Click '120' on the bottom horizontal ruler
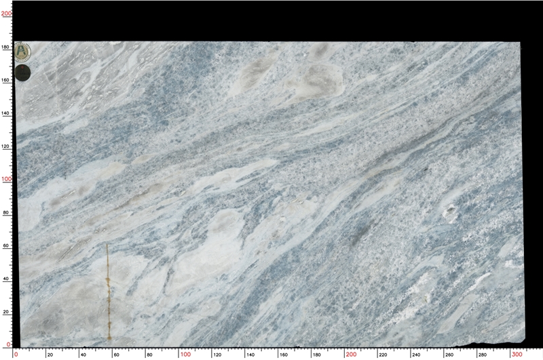 217,355
